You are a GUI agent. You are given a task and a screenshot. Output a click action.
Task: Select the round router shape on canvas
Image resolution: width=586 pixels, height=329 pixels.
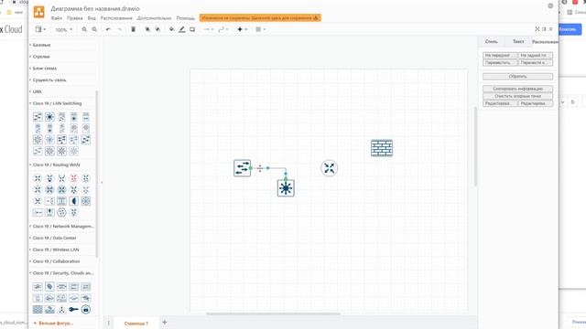click(330, 168)
